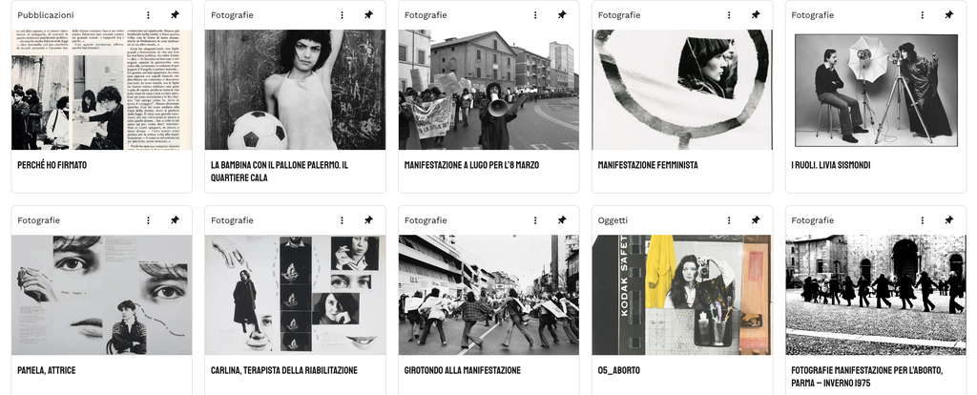Open the Pamela, attrice title link
This screenshot has width=977, height=395.
[x=47, y=370]
